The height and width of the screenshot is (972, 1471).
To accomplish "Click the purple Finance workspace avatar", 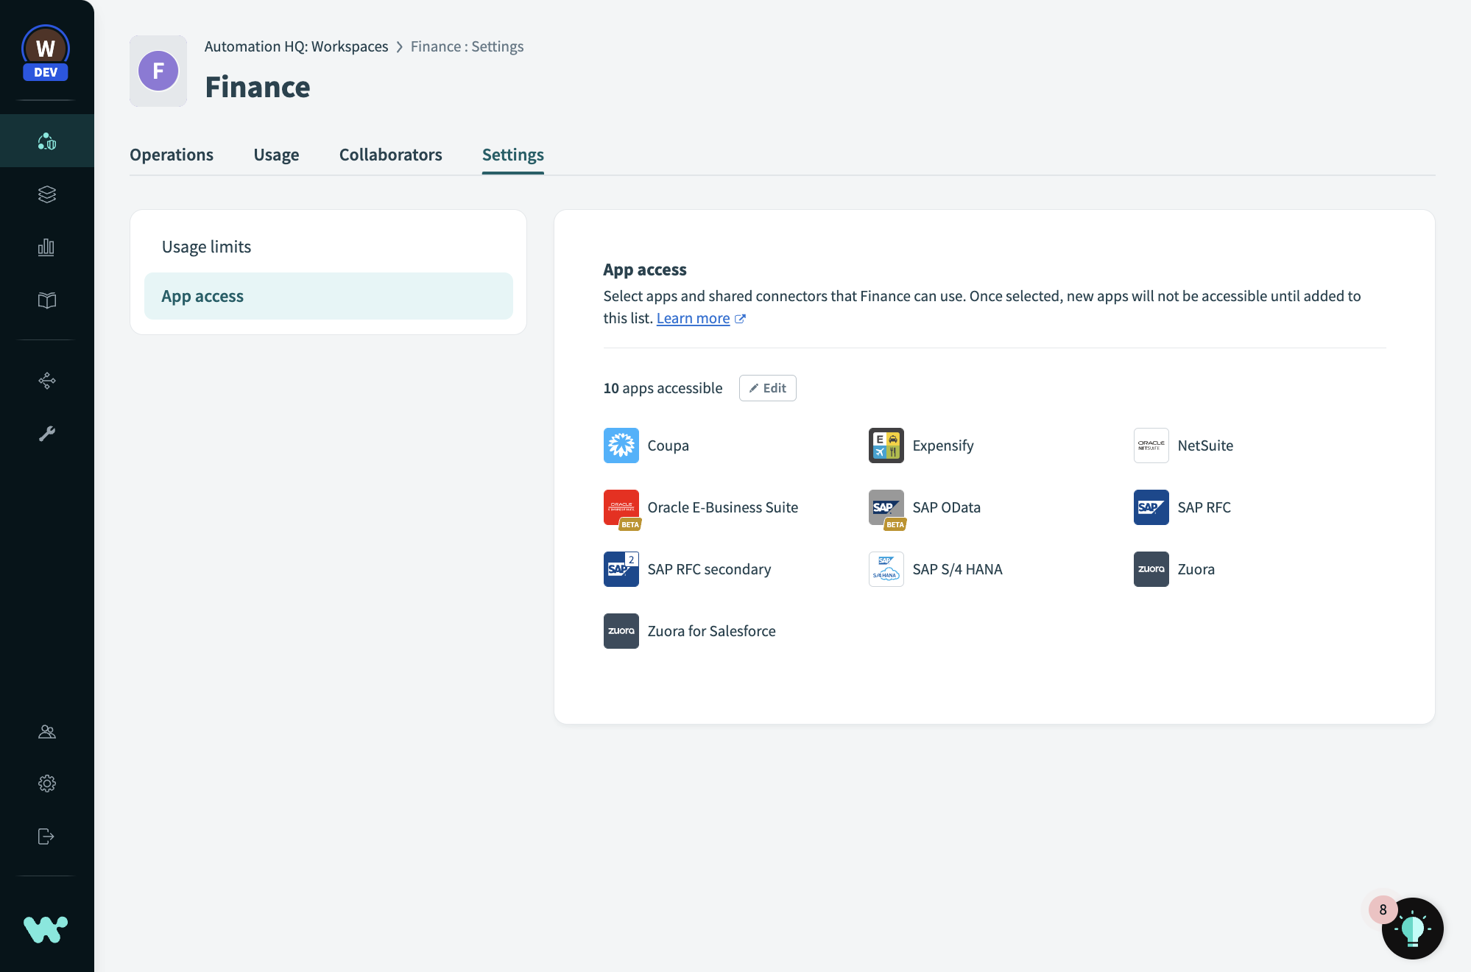I will 158,71.
